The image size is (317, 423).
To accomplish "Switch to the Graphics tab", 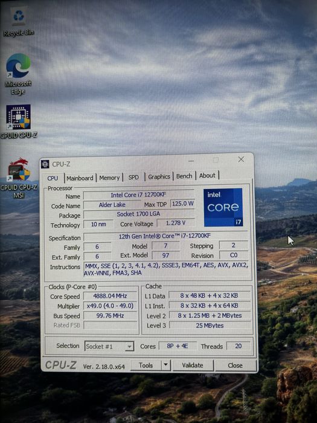I will (x=159, y=176).
